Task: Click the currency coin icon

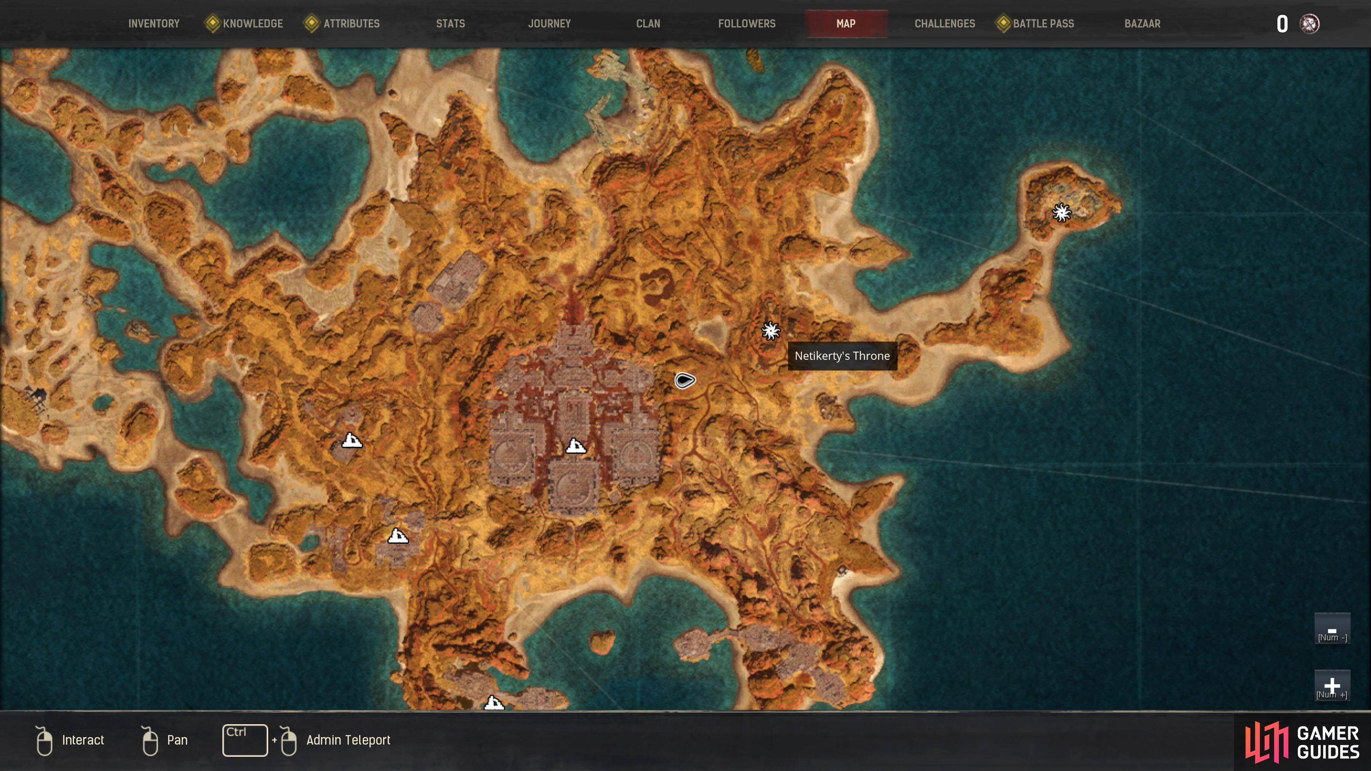Action: pyautogui.click(x=1309, y=24)
